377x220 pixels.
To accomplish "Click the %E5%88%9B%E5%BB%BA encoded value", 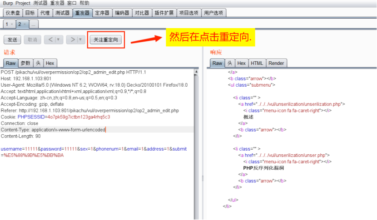I will (x=34, y=156).
